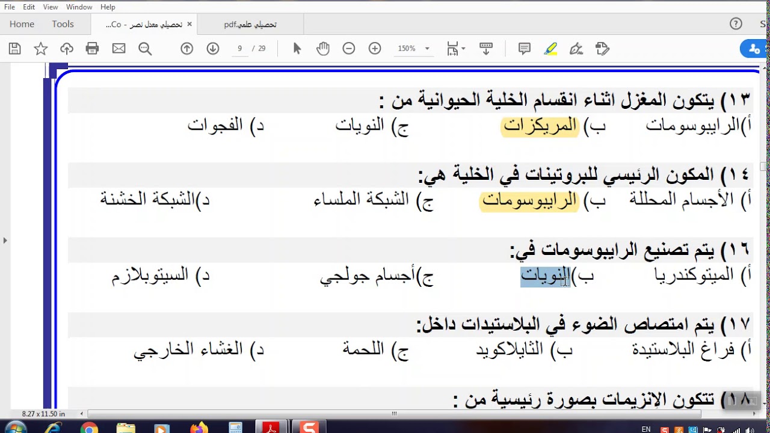The width and height of the screenshot is (770, 433).
Task: Click the option السيتوبلازم
Action: [152, 276]
